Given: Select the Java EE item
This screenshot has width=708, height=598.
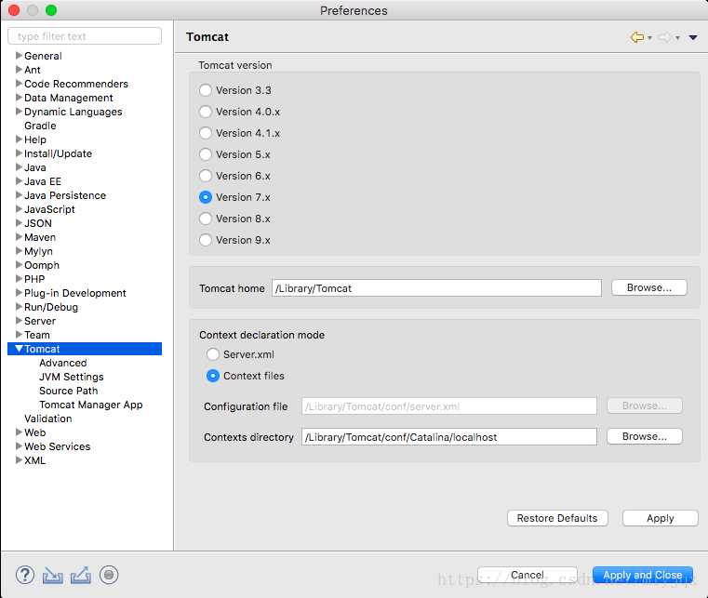Looking at the screenshot, I should (43, 181).
